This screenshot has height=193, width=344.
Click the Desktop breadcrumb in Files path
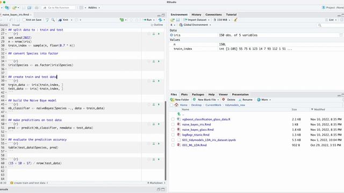(196, 105)
